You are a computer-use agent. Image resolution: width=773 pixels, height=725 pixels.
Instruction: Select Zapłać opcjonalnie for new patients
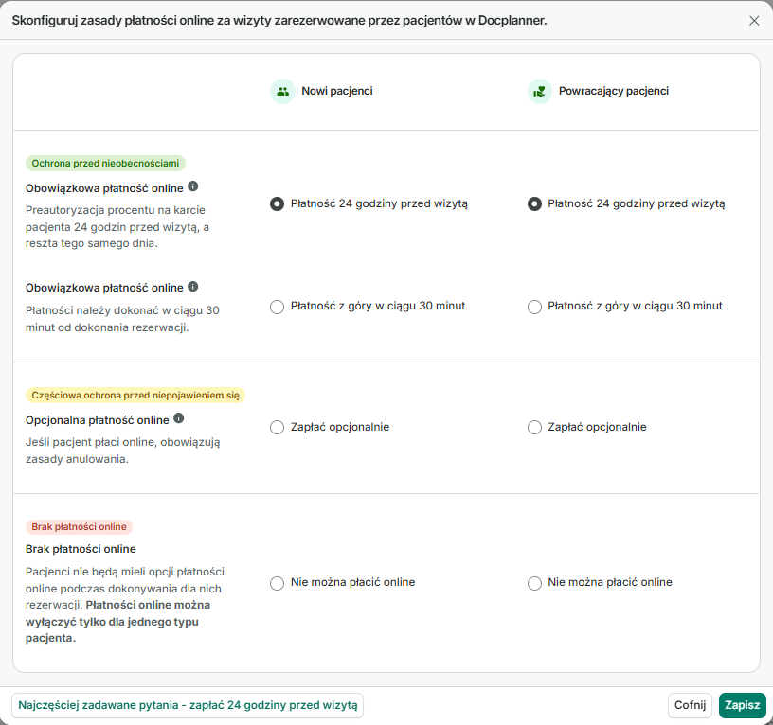[277, 427]
